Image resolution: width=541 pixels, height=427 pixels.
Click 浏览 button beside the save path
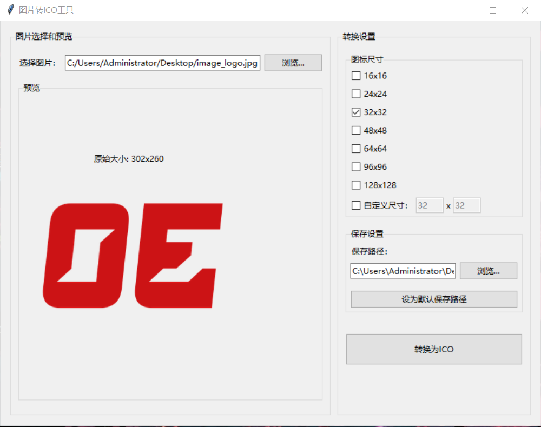pyautogui.click(x=488, y=271)
